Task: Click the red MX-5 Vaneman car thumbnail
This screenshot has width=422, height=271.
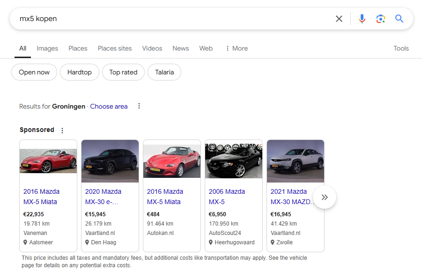Action: point(48,161)
